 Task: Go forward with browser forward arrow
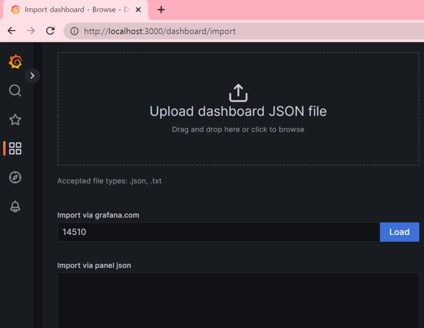(31, 31)
